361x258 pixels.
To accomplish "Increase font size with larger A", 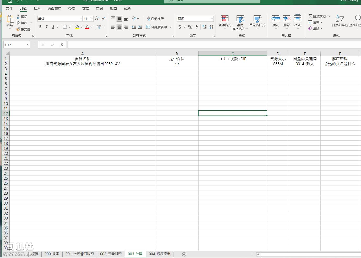I will click(97, 19).
